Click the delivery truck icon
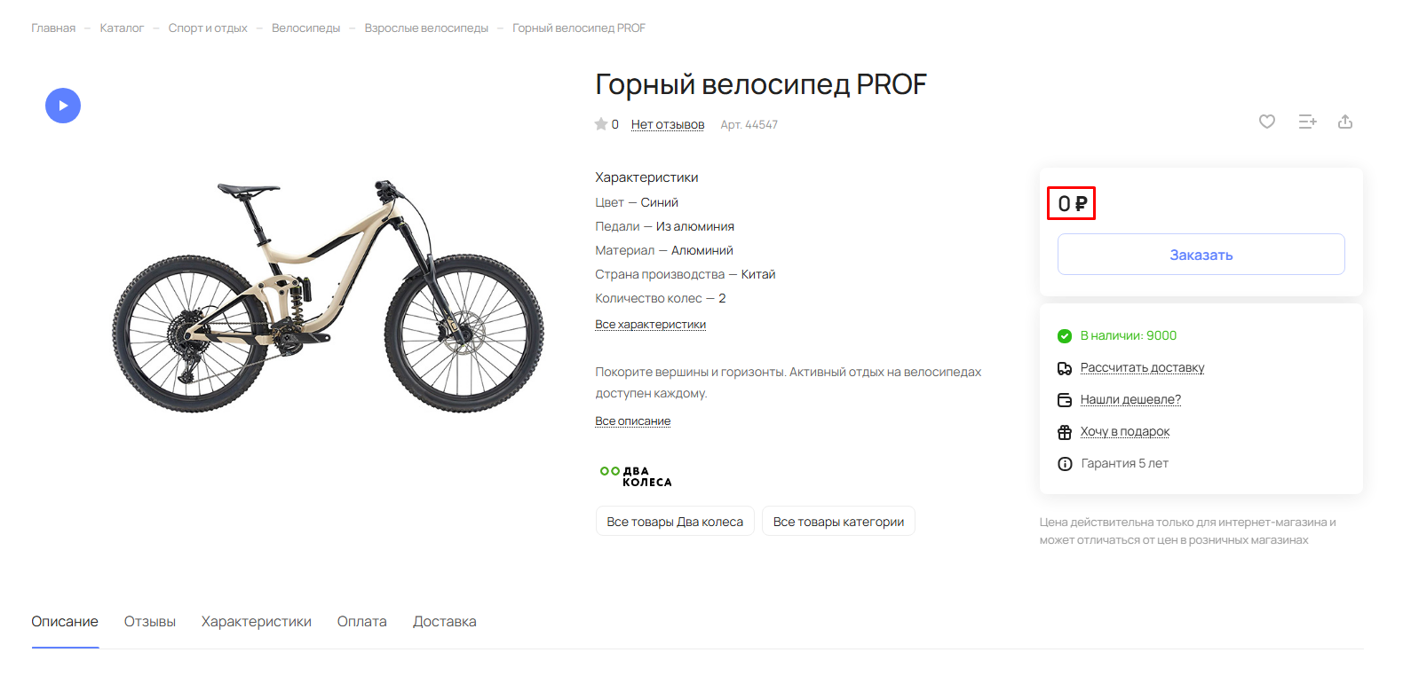 1065,368
